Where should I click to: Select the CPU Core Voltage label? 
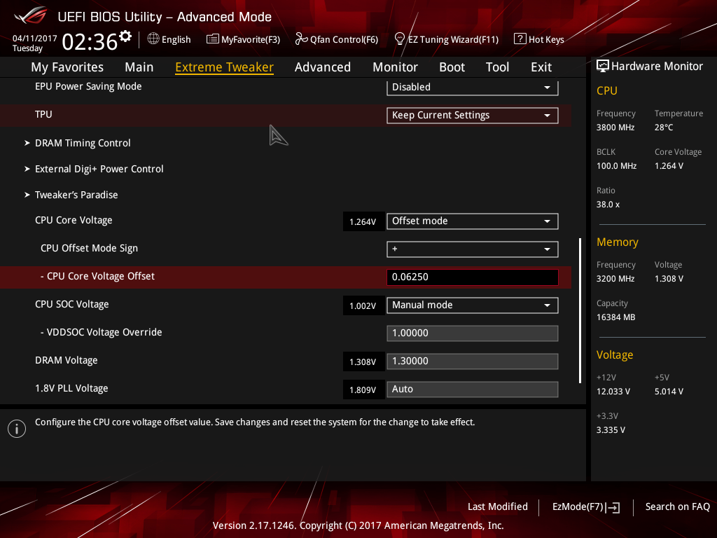(x=74, y=220)
